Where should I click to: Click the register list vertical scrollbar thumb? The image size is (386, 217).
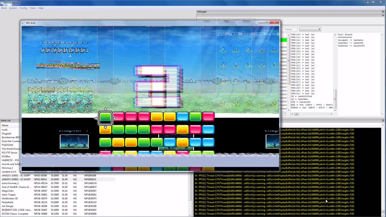[x=335, y=99]
